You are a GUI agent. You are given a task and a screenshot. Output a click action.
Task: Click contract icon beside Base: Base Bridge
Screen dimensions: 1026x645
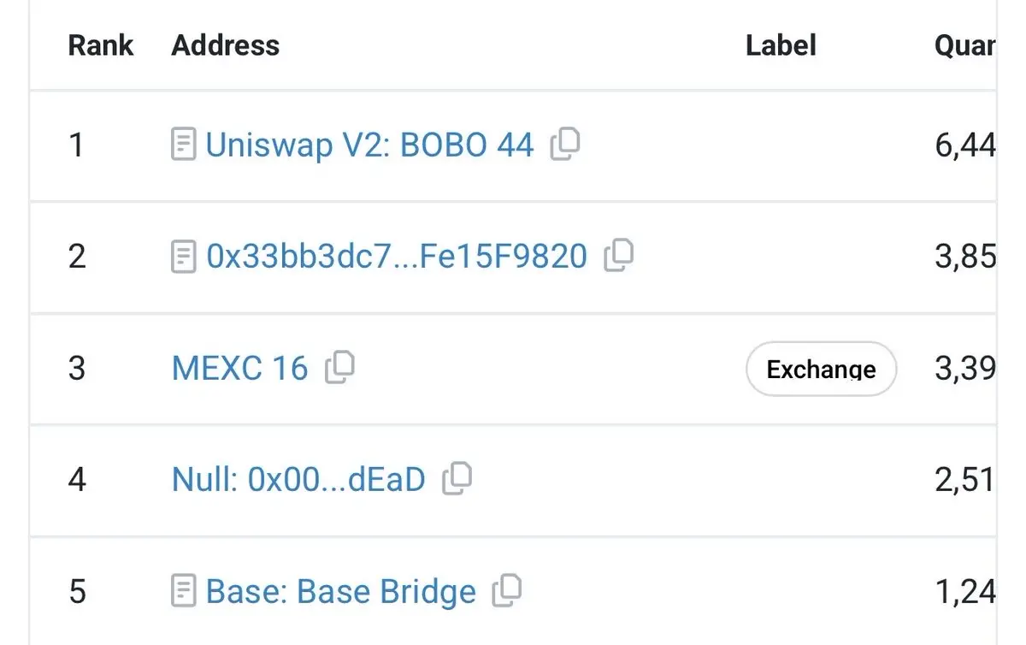point(184,590)
